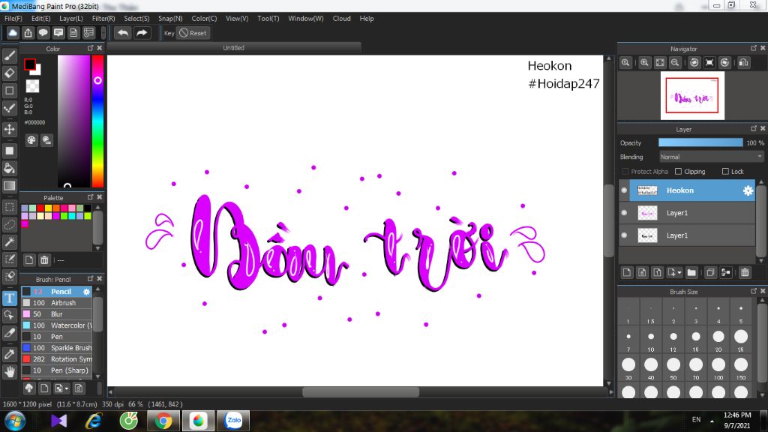
Task: Click the Undo arrow button
Action: point(123,33)
